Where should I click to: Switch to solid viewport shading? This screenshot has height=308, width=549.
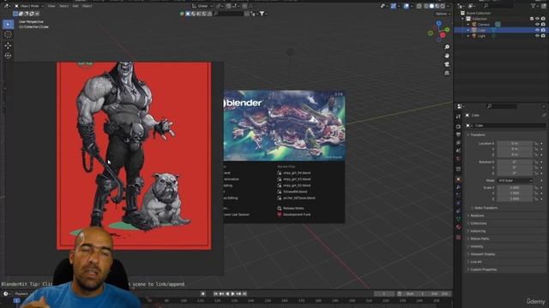431,6
